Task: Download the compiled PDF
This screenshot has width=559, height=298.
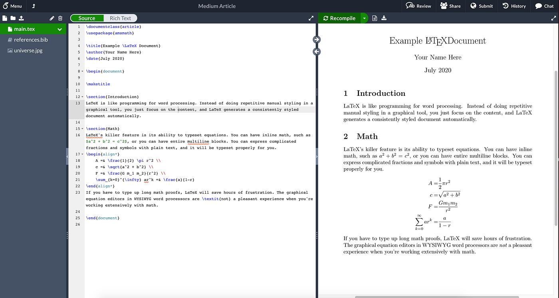Action: click(384, 18)
